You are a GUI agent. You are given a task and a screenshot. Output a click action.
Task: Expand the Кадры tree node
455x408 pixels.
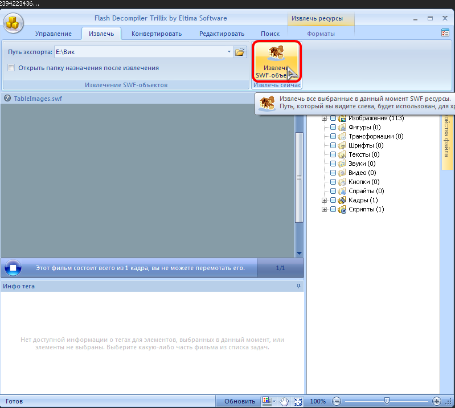coord(324,201)
